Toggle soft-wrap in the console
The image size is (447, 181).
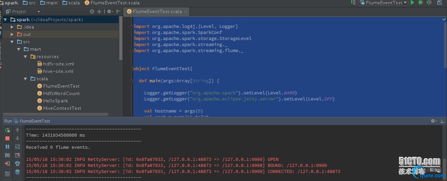tap(17, 147)
